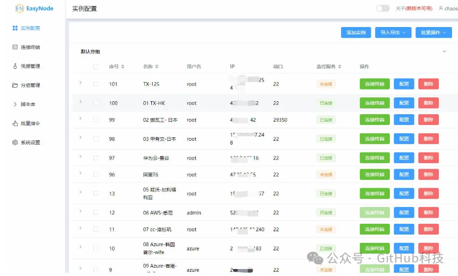Open the 批量操作 dropdown menu
458x276 pixels.
click(434, 32)
